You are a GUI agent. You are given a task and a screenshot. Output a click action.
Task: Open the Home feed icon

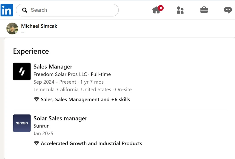[x=156, y=10]
